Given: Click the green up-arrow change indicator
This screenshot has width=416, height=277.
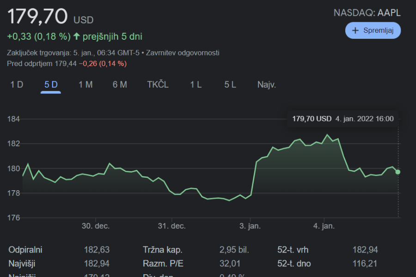Looking at the screenshot, I should pos(77,36).
